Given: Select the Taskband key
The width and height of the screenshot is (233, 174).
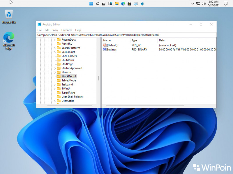Looking at the screenshot, I should [67, 84].
